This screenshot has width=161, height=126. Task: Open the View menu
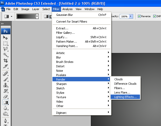78,9
